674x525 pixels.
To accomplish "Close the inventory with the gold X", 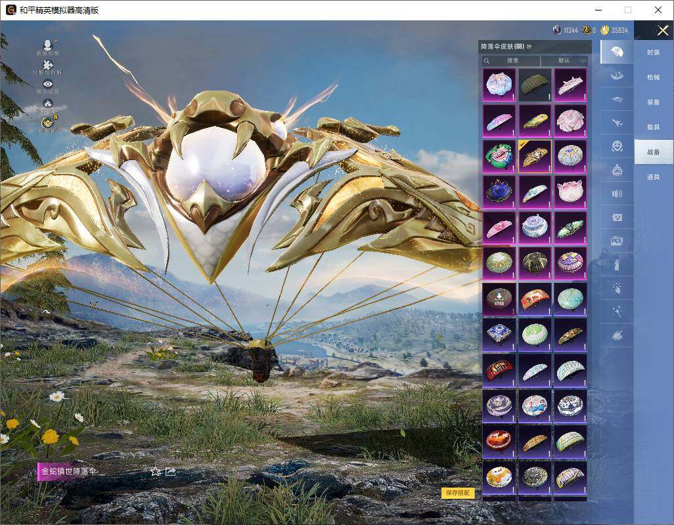I will 662,30.
